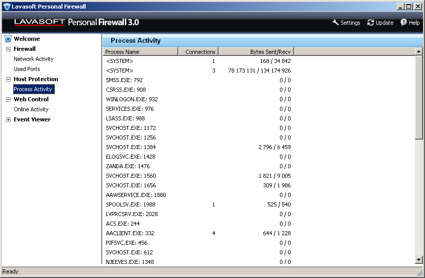Image resolution: width=425 pixels, height=278 pixels.
Task: Open Online Activity under Web Control
Action: pyautogui.click(x=31, y=109)
